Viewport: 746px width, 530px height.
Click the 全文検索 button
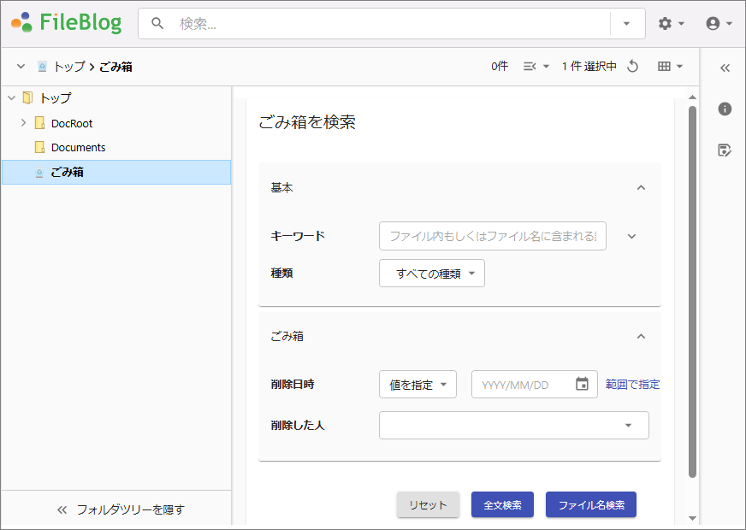tap(502, 505)
